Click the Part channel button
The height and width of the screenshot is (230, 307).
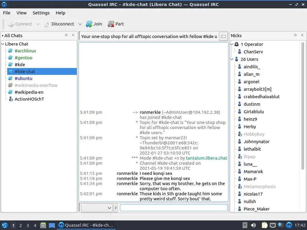pos(116,24)
